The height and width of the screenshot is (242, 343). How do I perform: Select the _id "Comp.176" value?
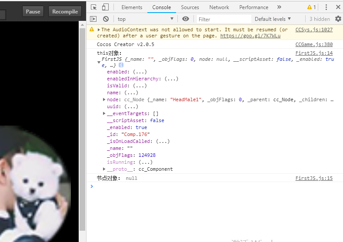pyautogui.click(x=135, y=134)
